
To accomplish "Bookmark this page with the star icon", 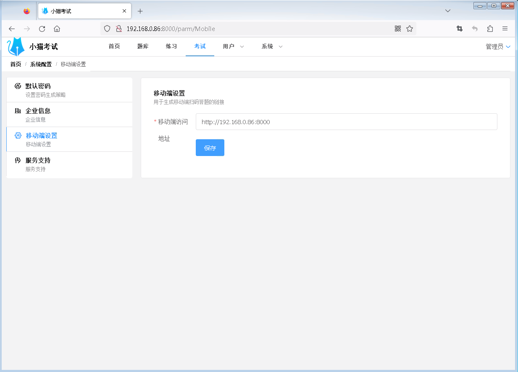I will point(409,29).
